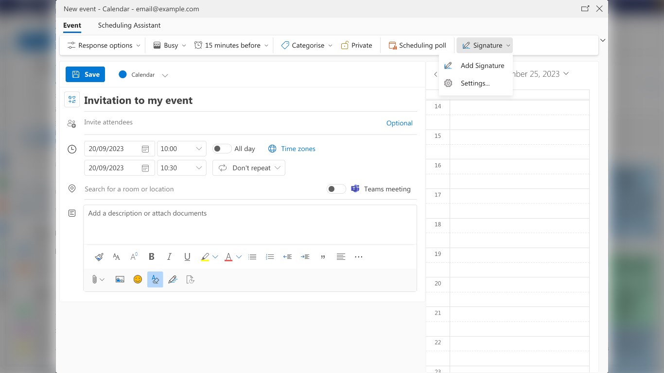Click the pen signature icon in editor toolbar

[173, 280]
